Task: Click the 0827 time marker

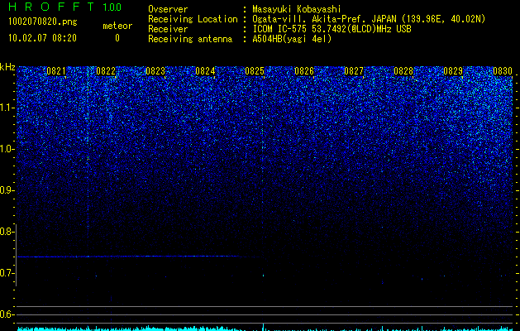Action: (354, 71)
